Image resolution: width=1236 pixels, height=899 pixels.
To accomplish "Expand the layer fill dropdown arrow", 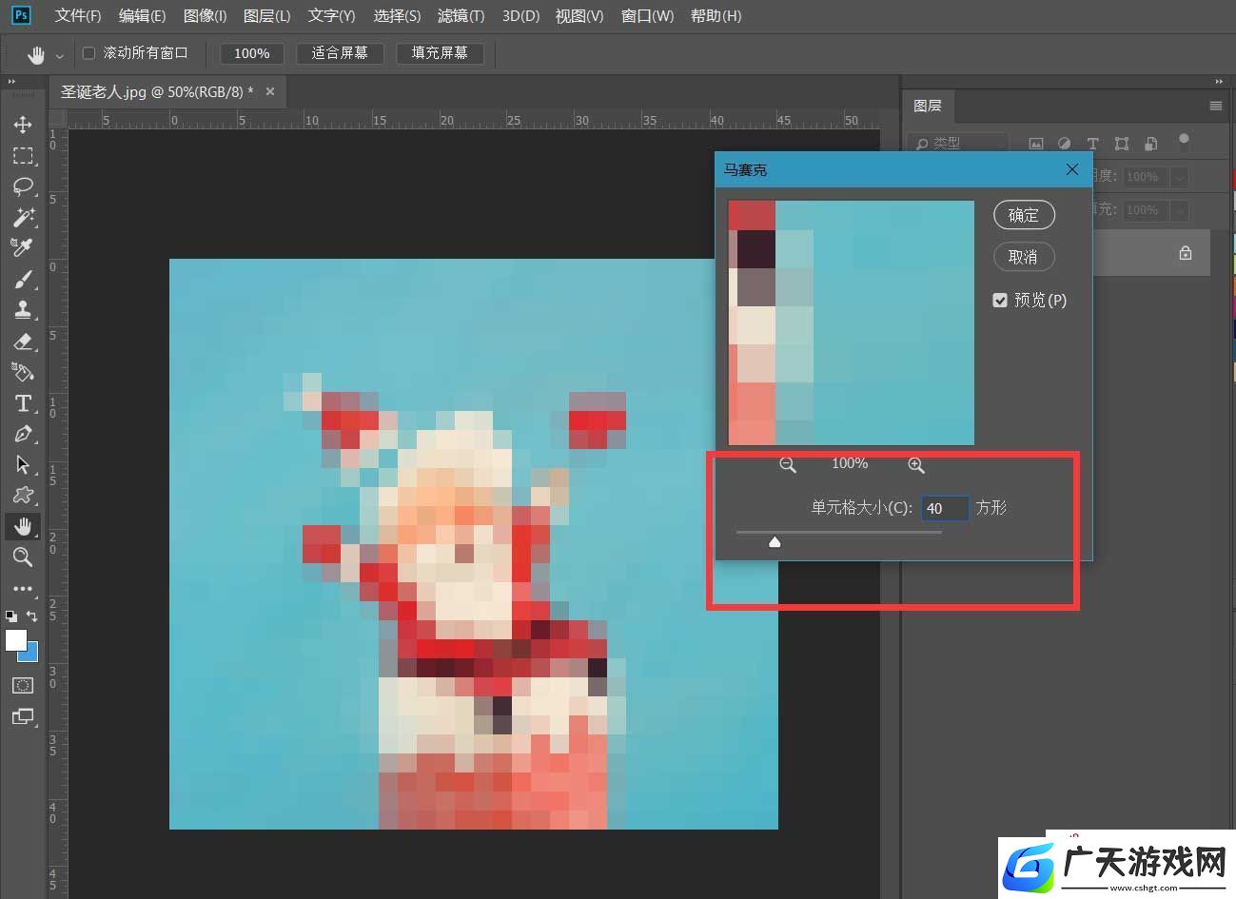I will [1180, 210].
